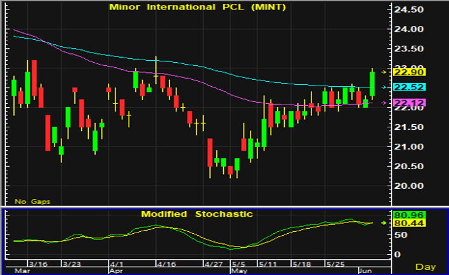Click the cyan arrow beside 22.52

tap(384, 87)
